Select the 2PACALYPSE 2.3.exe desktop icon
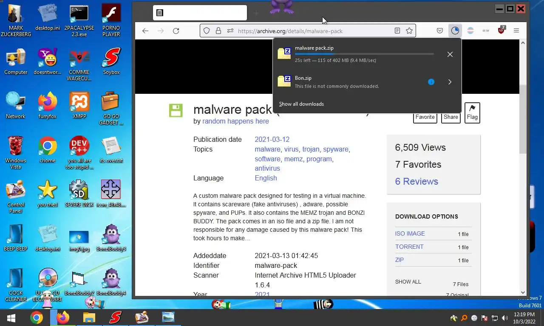This screenshot has height=326, width=544. 79,20
